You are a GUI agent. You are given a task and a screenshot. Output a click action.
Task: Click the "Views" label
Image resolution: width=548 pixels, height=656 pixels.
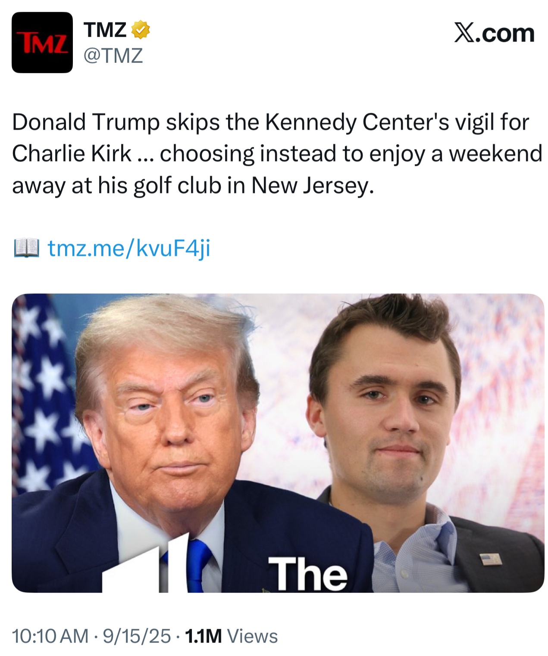tap(252, 636)
